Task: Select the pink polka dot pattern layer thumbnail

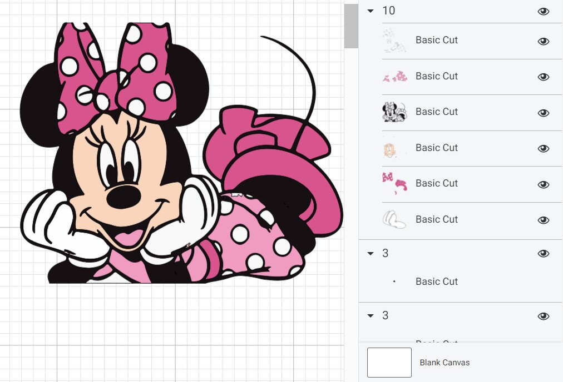Action: tap(395, 76)
